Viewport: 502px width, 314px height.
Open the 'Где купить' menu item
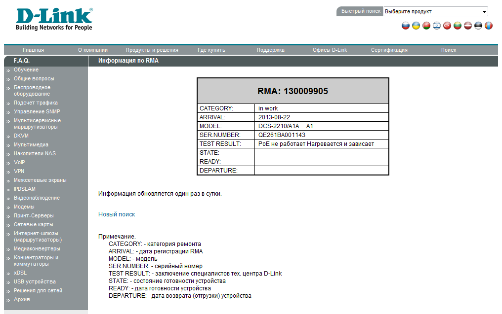211,50
